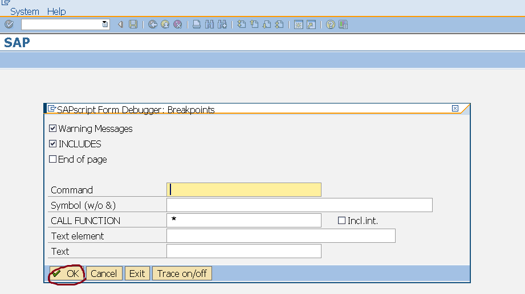This screenshot has height=294, width=525.
Task: Click the Cancel button in dialog
Action: [104, 274]
